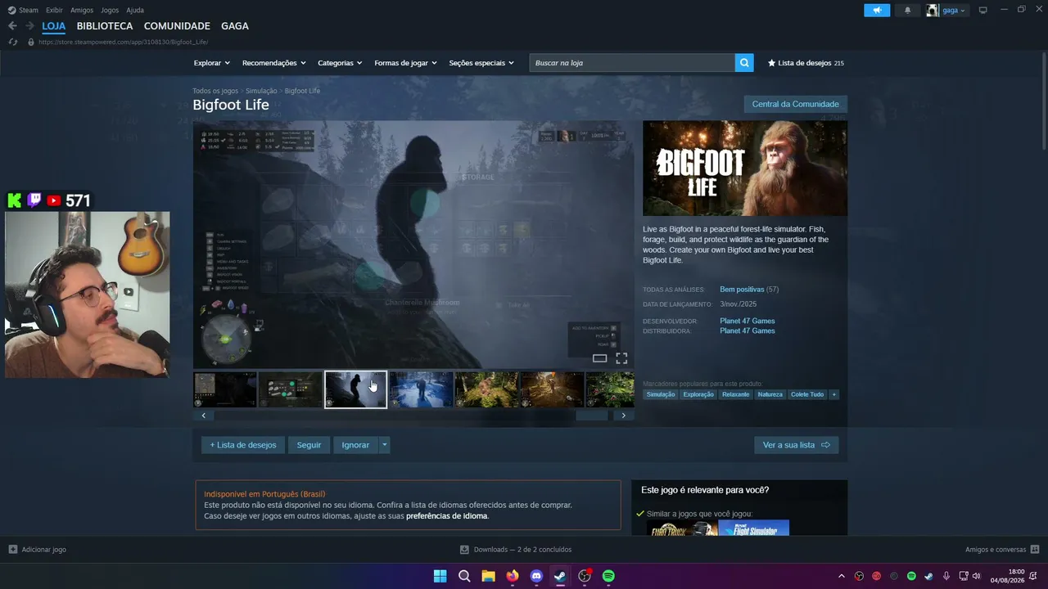Switch to the BIBLIOTECA tab
Image resolution: width=1048 pixels, height=589 pixels.
coord(105,26)
